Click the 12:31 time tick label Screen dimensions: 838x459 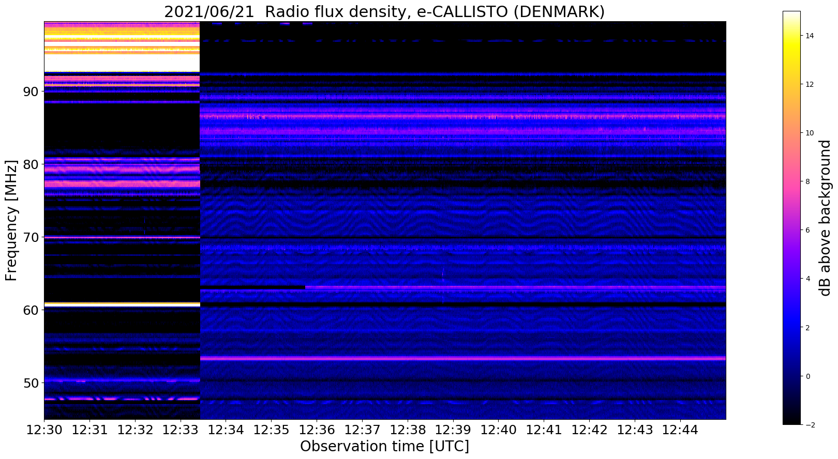(89, 430)
